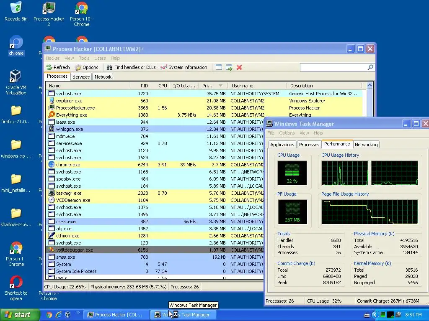Open the firefox-71.0 desktop folder
This screenshot has width=429, height=321.
pyautogui.click(x=16, y=115)
